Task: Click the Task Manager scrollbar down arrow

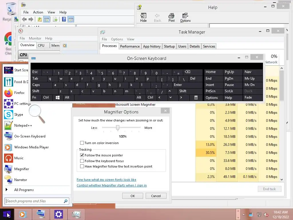Action: (x=282, y=180)
